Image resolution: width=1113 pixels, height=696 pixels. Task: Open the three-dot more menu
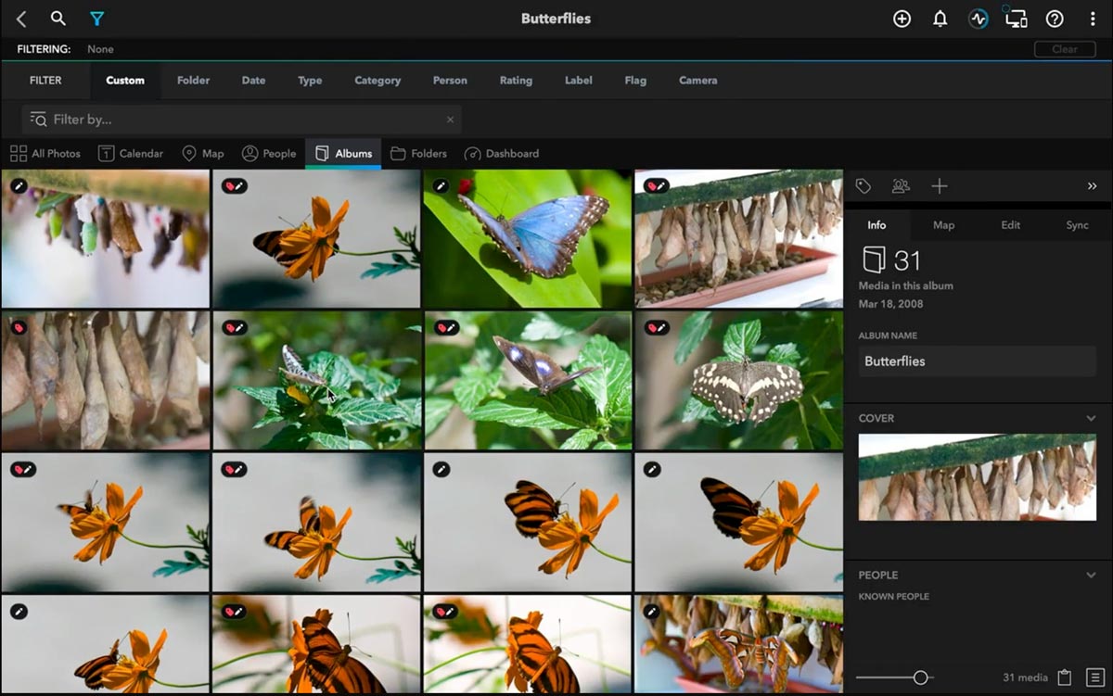tap(1093, 19)
